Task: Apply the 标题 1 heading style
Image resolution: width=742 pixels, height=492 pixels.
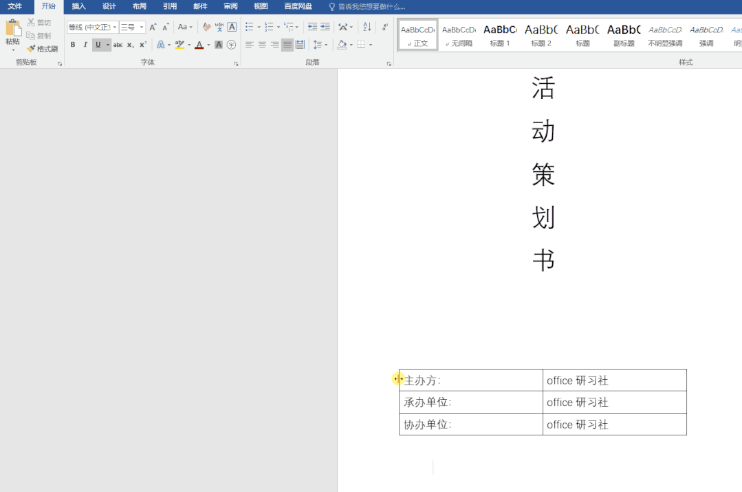Action: (x=500, y=35)
